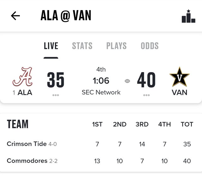Open the leaderboard podium star icon
202x181 pixels.
(x=188, y=16)
